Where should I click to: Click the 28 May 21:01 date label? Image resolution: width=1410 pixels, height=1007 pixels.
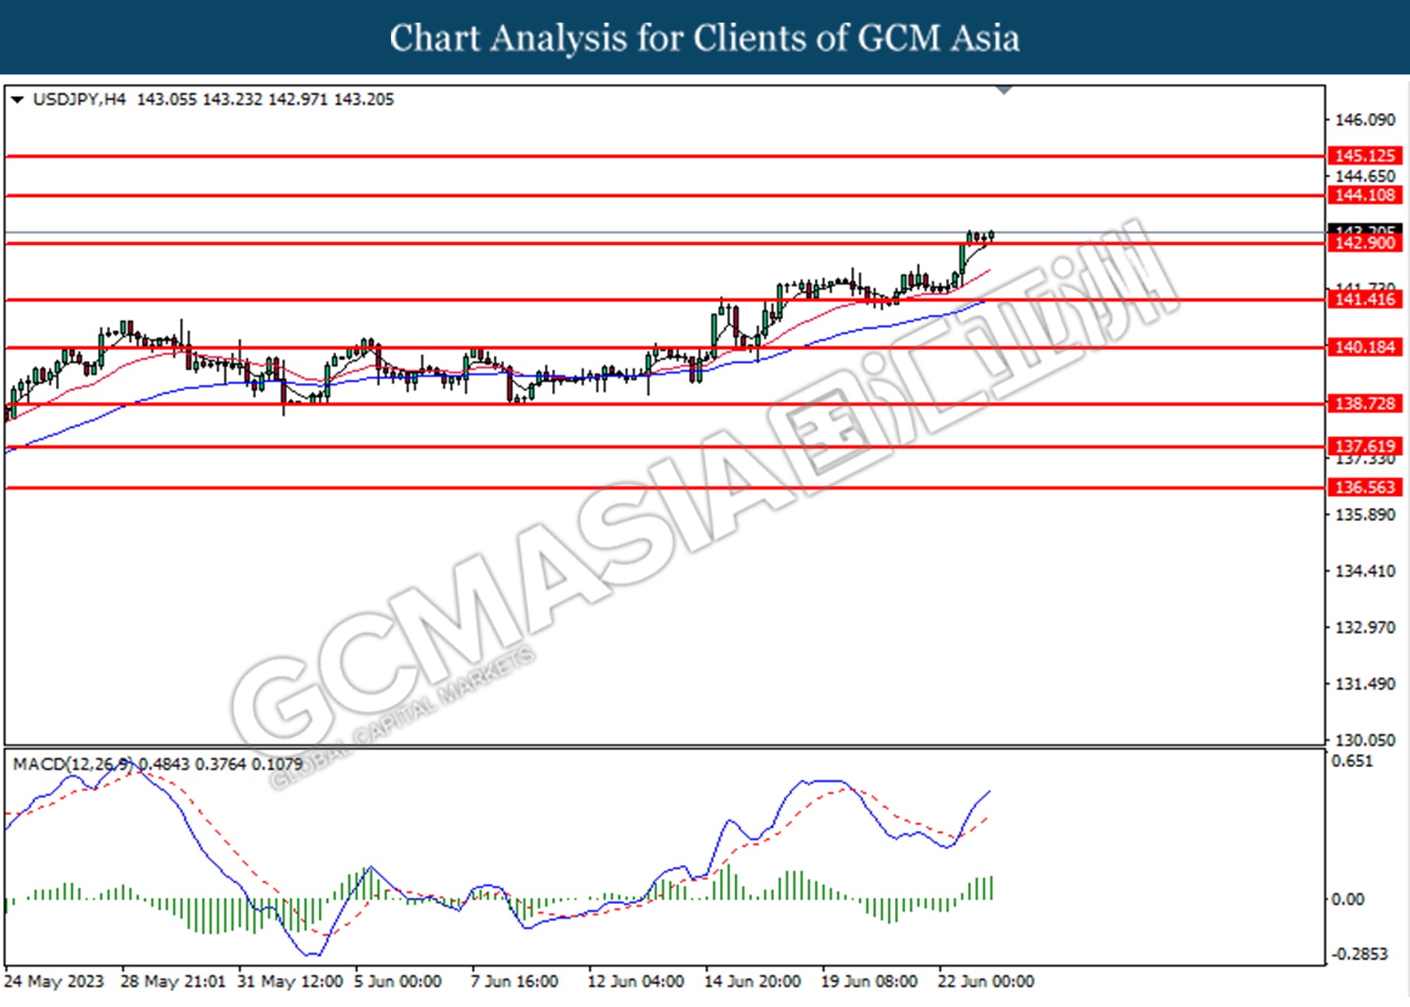pyautogui.click(x=173, y=982)
